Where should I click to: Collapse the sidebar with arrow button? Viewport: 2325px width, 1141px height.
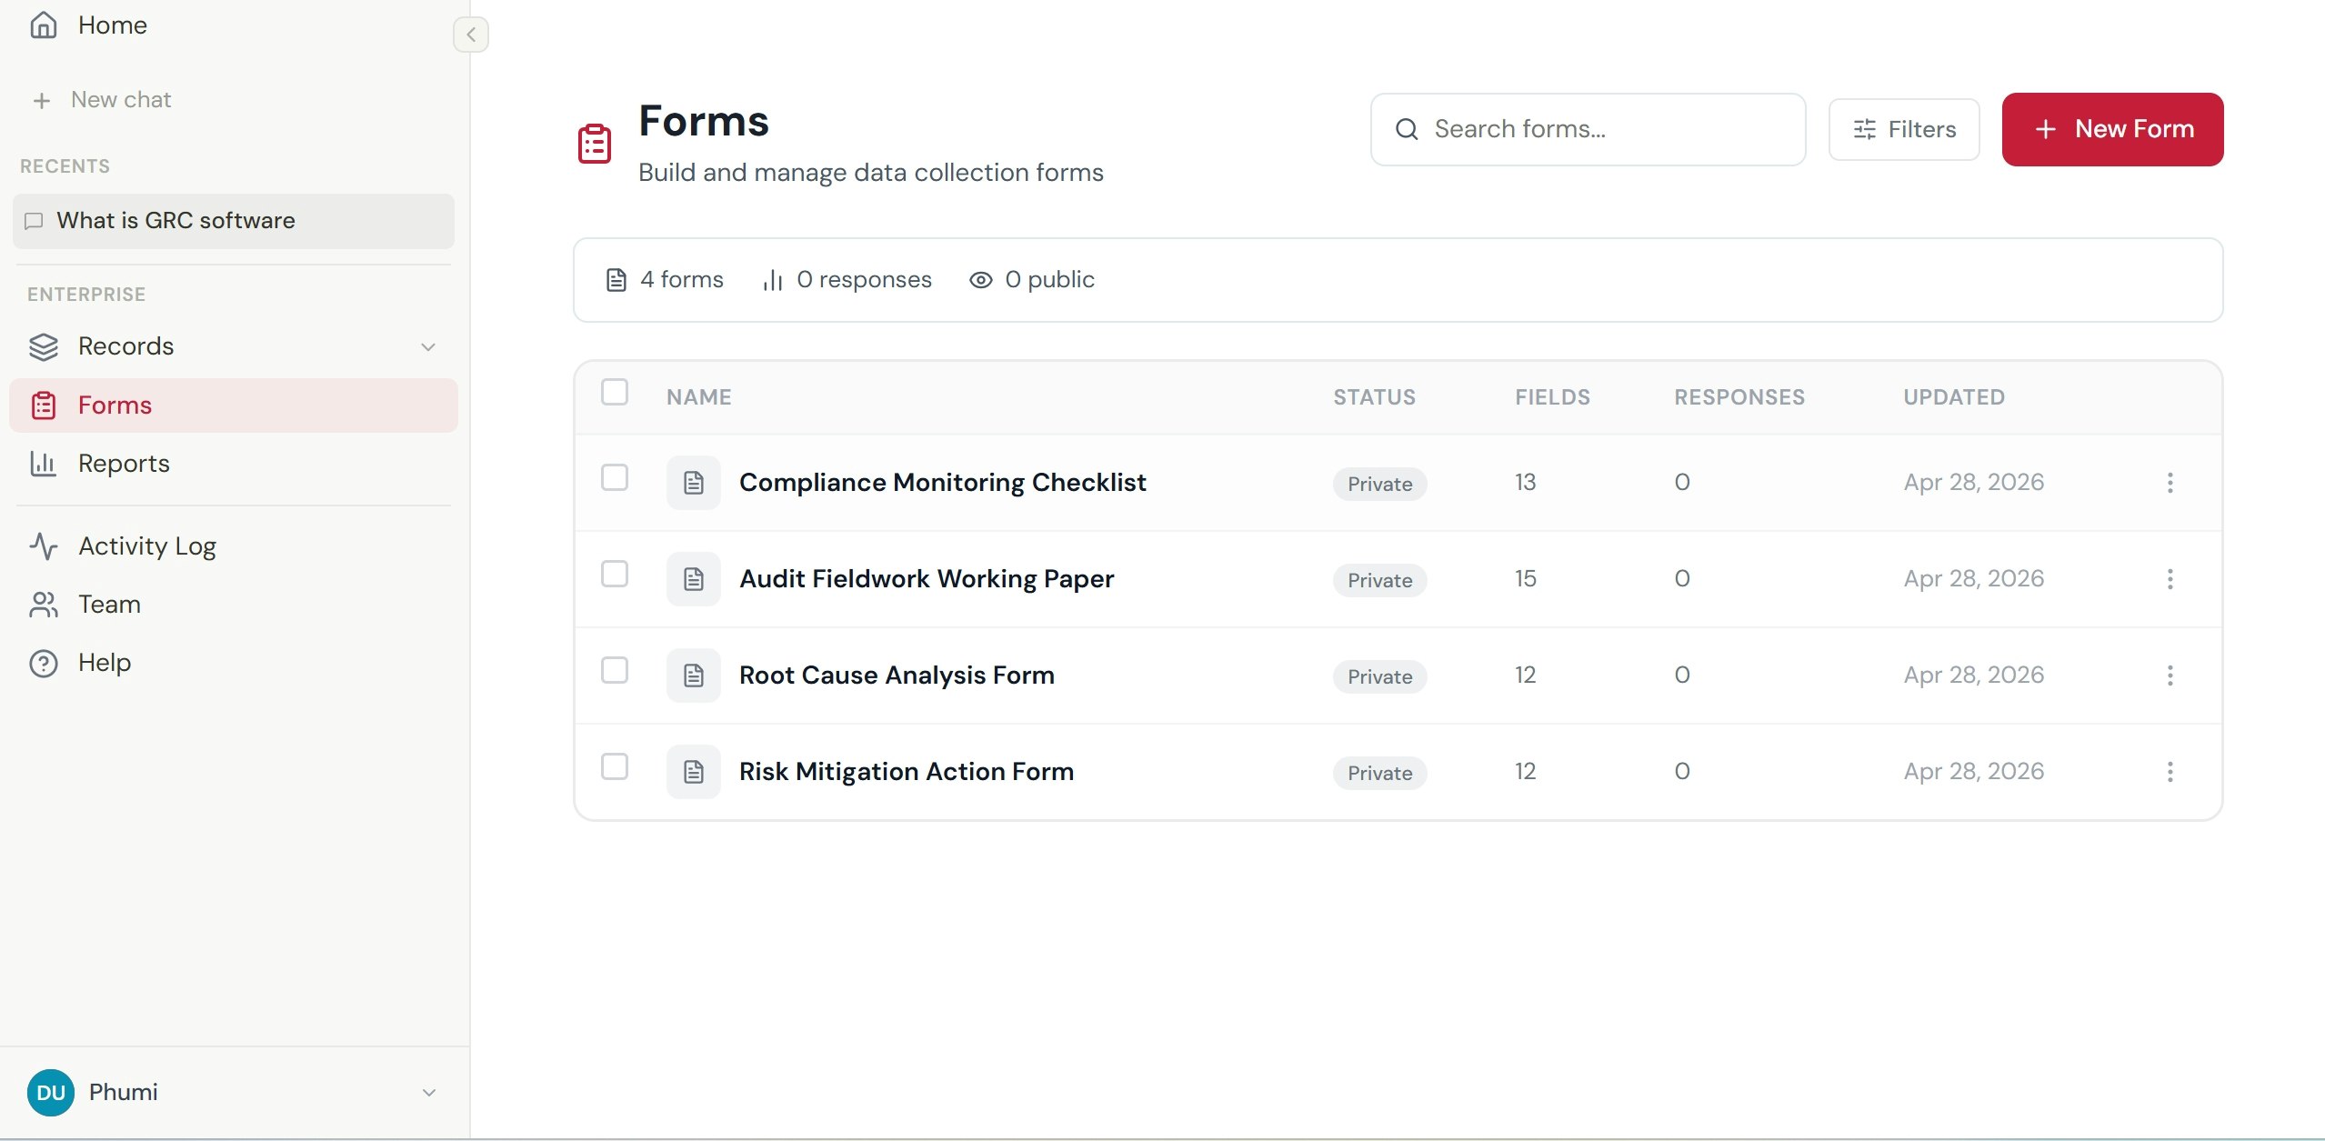click(x=470, y=35)
